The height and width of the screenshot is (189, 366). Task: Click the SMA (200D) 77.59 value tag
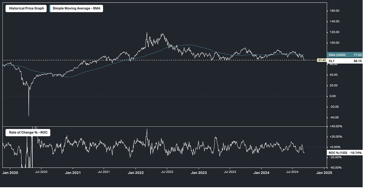click(x=345, y=55)
